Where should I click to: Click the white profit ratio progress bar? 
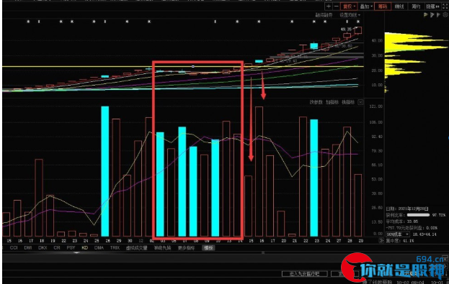418,215
